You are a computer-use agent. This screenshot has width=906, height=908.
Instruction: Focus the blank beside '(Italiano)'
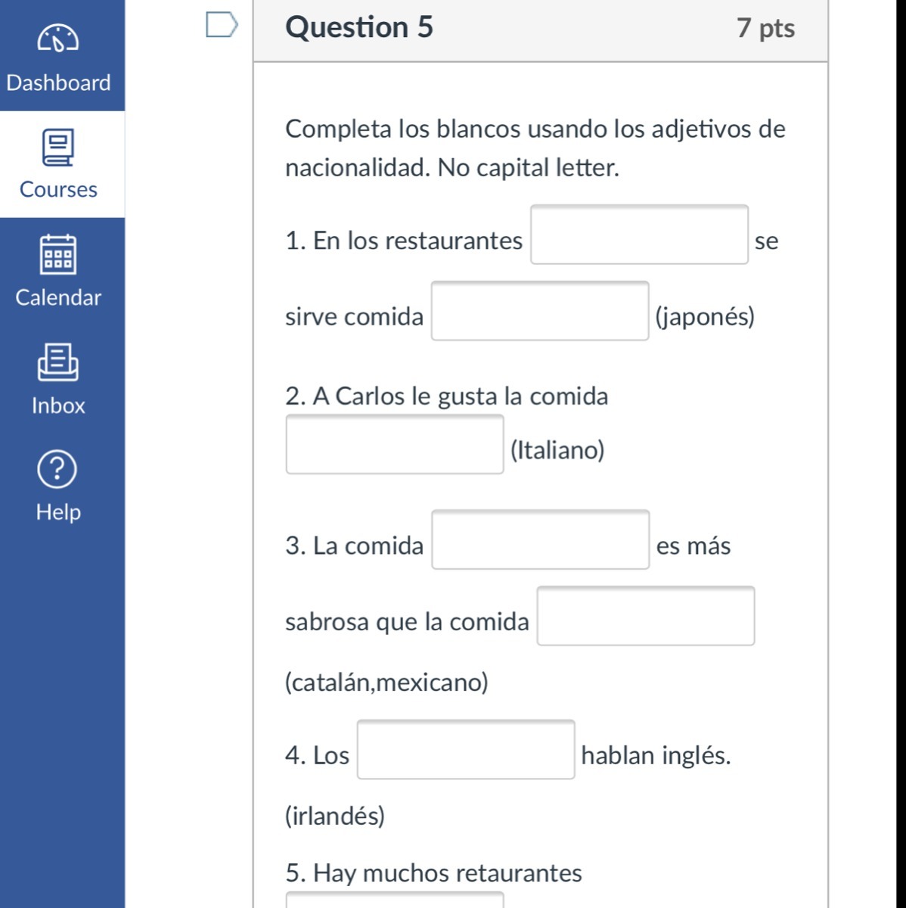(x=395, y=445)
